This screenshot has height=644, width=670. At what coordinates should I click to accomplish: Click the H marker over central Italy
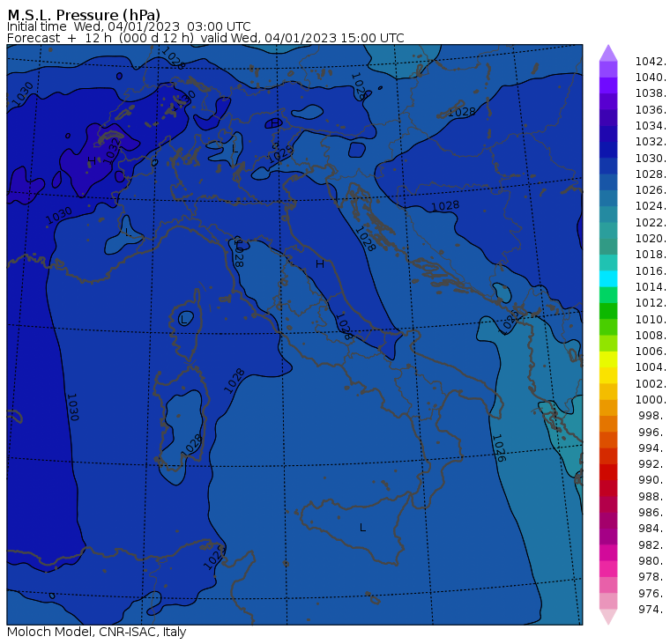click(320, 264)
